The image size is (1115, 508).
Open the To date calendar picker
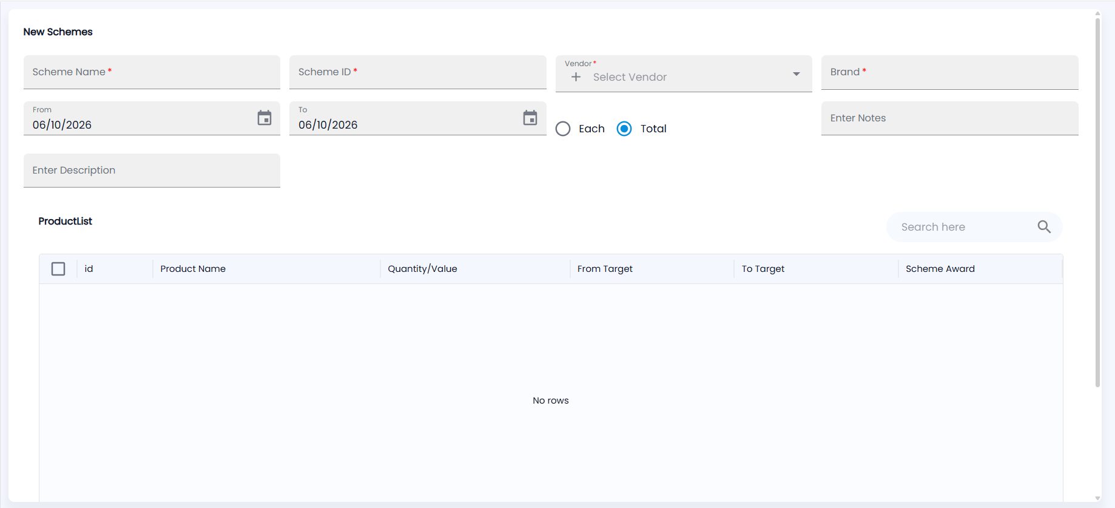pos(530,118)
